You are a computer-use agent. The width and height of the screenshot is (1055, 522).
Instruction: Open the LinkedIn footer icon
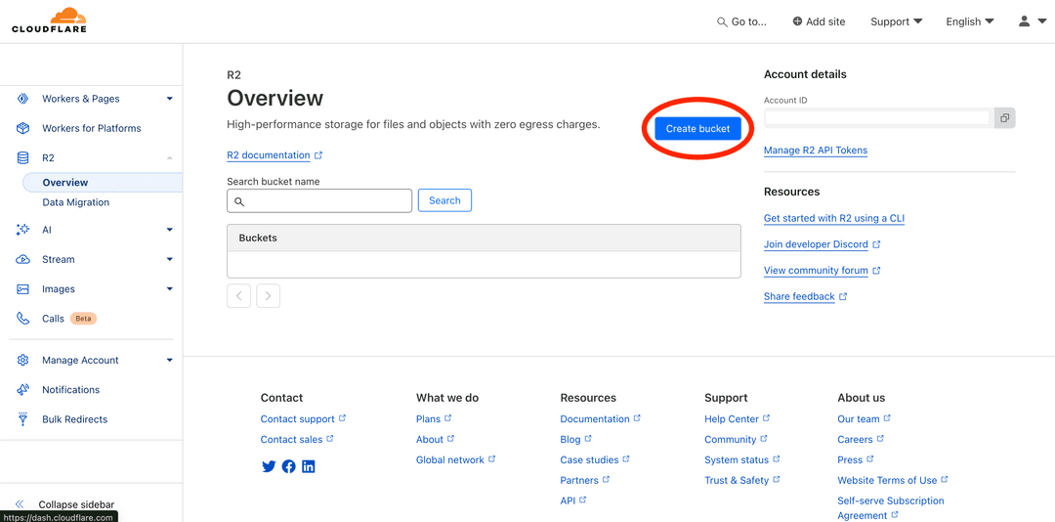(308, 466)
